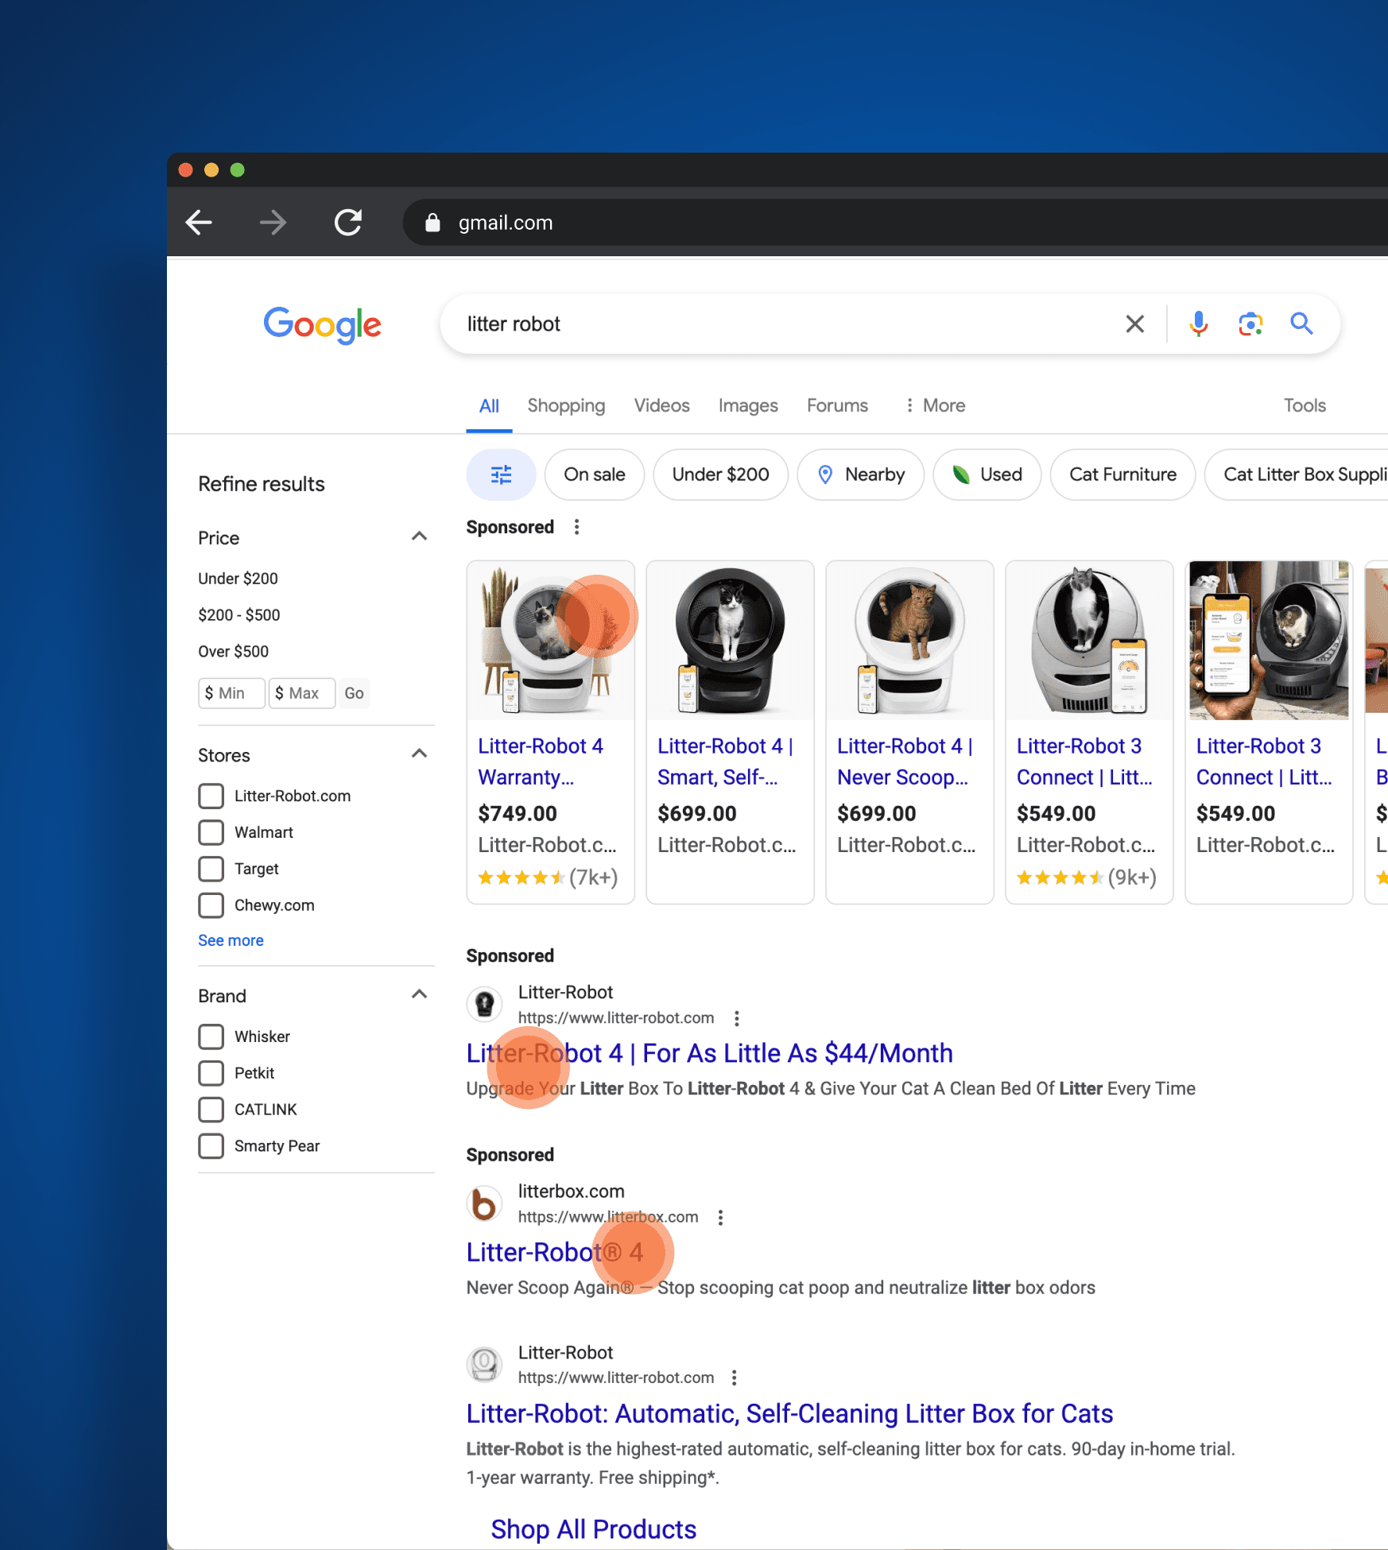Open the Google logo homepage
Screen dimensions: 1388x1550
(323, 324)
